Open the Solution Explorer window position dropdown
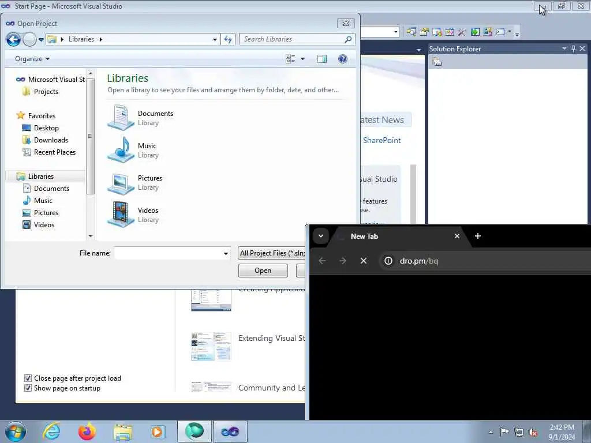This screenshot has height=443, width=591. tap(564, 48)
